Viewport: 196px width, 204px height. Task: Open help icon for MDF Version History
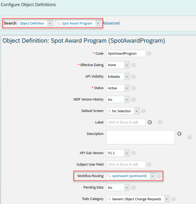tap(133, 99)
